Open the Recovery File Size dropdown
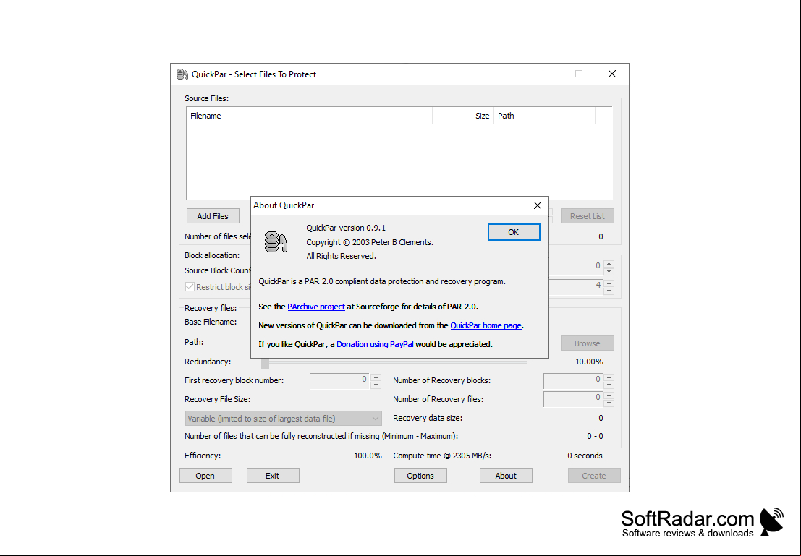 pos(283,419)
